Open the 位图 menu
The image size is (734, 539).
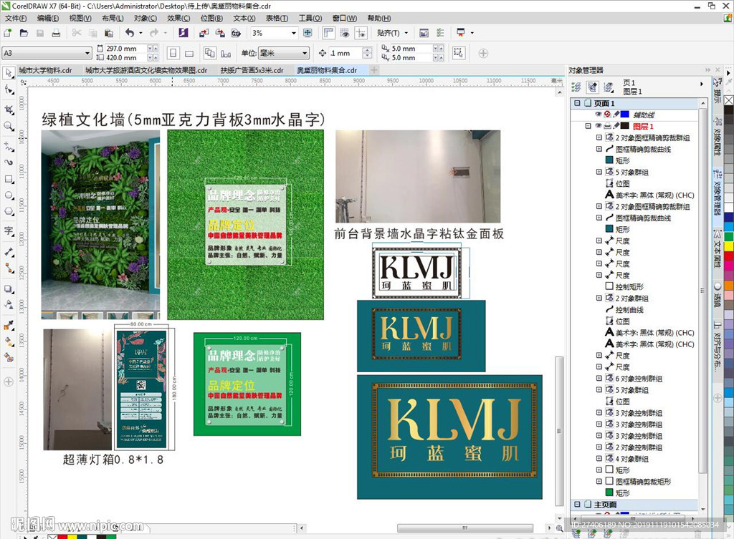coord(211,18)
